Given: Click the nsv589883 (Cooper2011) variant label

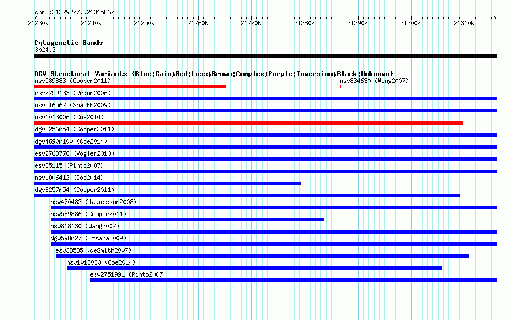Looking at the screenshot, I should point(73,81).
